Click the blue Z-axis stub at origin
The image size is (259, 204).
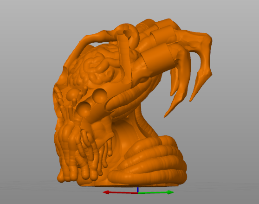(137, 190)
